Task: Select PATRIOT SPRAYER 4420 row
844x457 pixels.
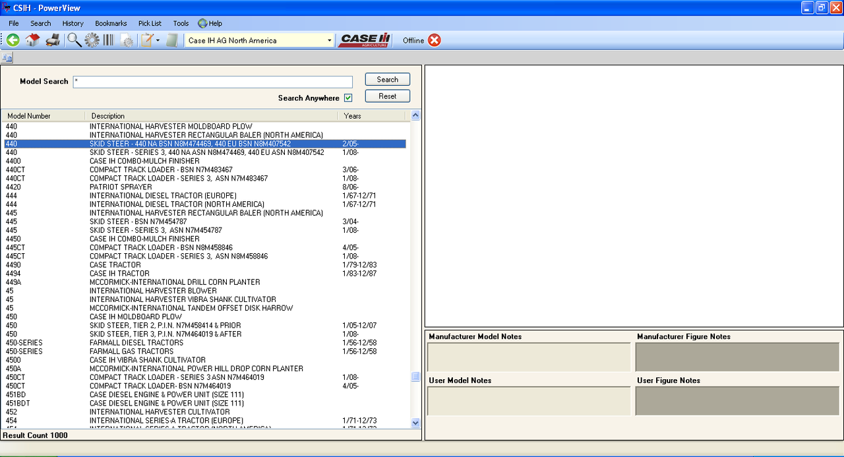Action: click(204, 187)
